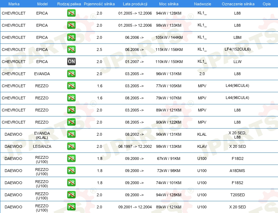Click the Marka column header
The image size is (278, 213).
(14, 4)
